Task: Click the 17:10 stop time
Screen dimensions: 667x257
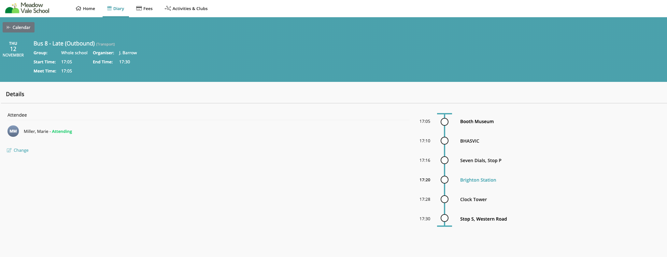Action: click(x=425, y=141)
